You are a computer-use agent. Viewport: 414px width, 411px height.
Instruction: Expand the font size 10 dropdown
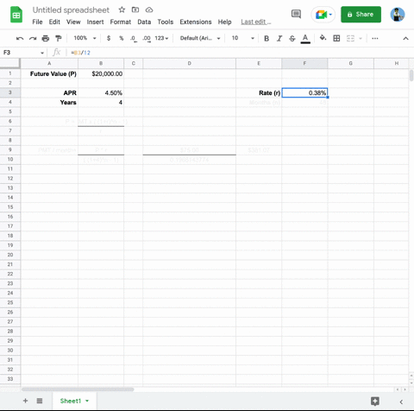click(243, 38)
